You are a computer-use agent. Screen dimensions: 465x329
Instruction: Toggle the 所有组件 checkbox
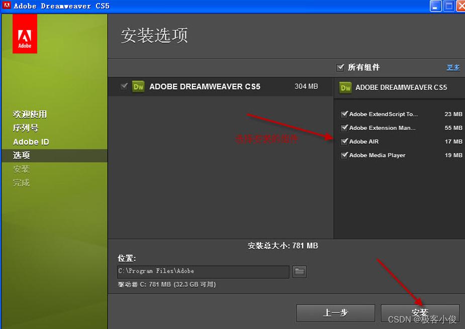(x=340, y=68)
